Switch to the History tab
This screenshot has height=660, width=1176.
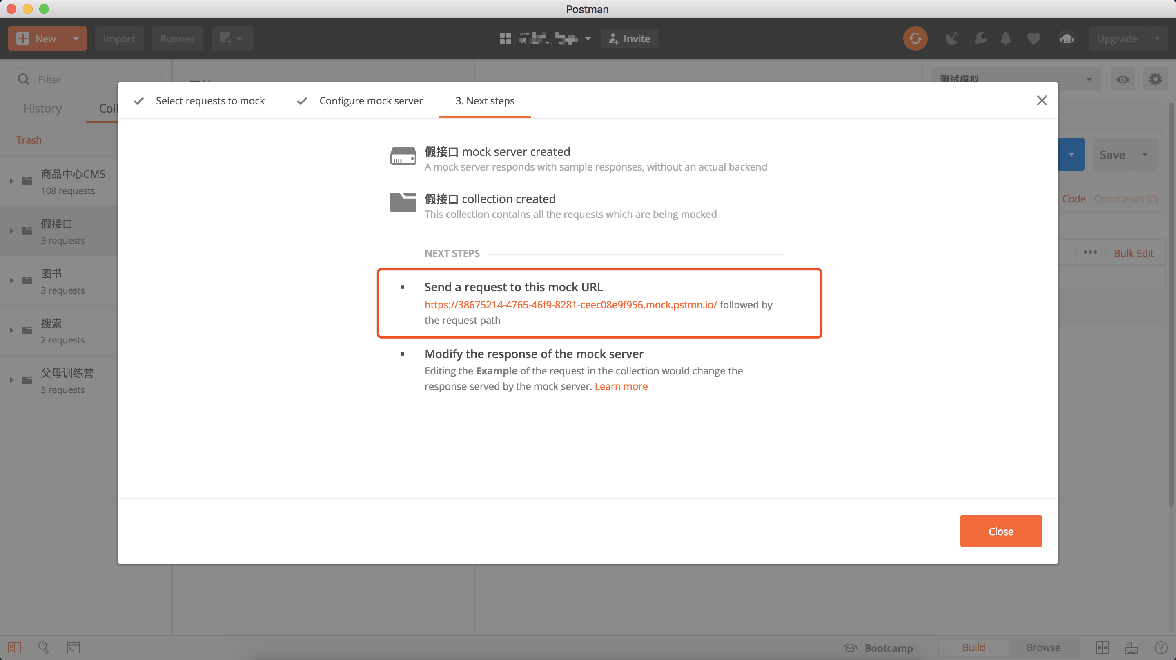click(42, 108)
